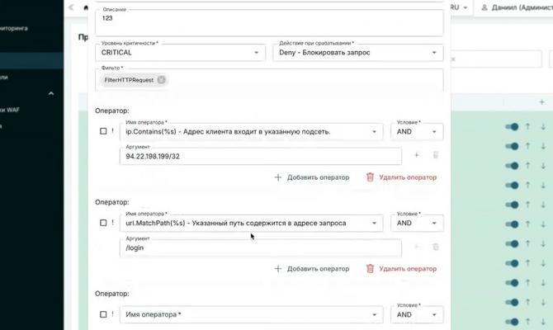Tick checkbox for uri.MatchPath operator
Viewport: 553px width, 330px height.
coord(103,223)
